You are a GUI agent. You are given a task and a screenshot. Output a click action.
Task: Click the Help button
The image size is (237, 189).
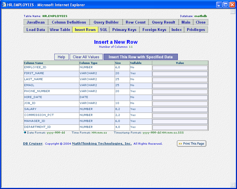tap(61, 57)
